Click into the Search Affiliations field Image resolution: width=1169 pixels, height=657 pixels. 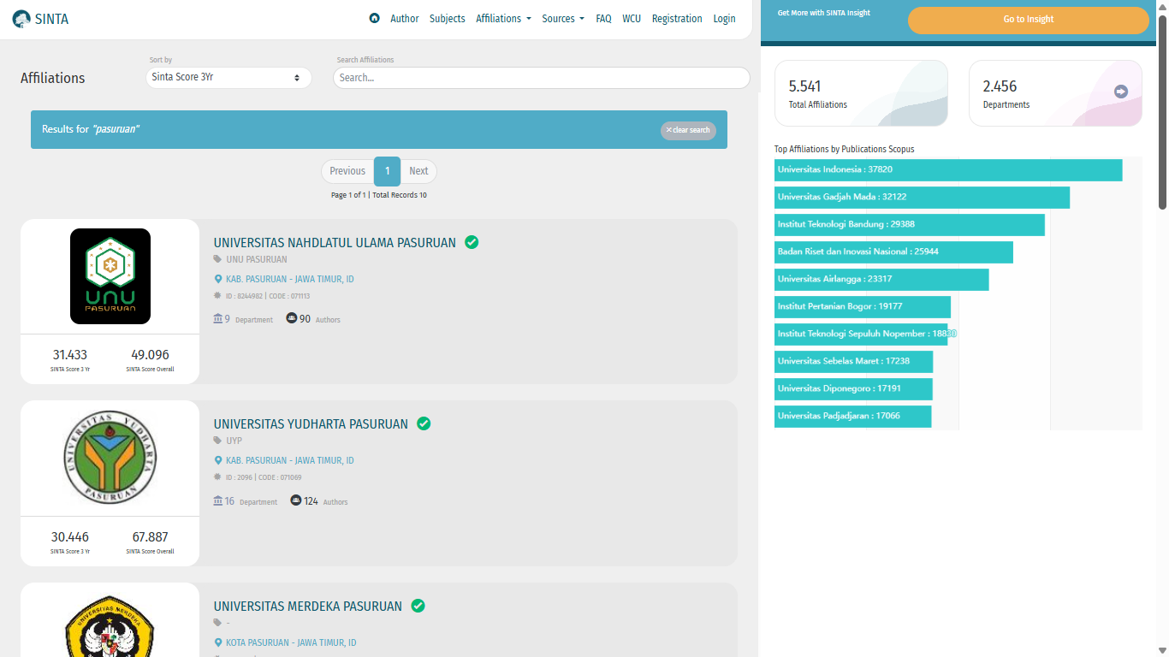[x=542, y=77]
